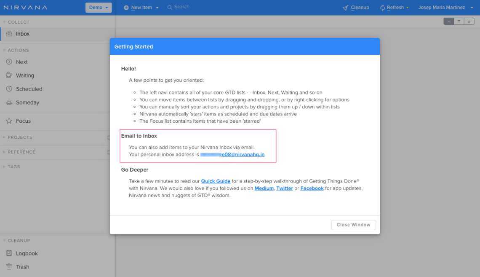The image size is (480, 277).
Task: Open the Josep Maria Martinez account menu
Action: pyautogui.click(x=446, y=7)
